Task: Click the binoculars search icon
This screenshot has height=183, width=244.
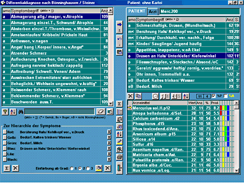Action: pyautogui.click(x=21, y=112)
